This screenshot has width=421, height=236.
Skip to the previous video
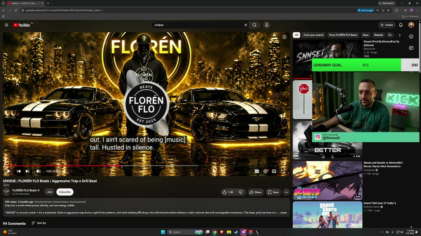[x=19, y=171]
